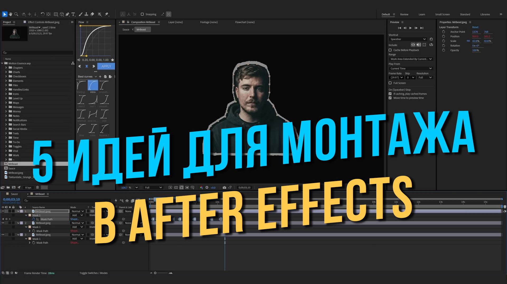Click Reset in Layer Transform

click(475, 27)
